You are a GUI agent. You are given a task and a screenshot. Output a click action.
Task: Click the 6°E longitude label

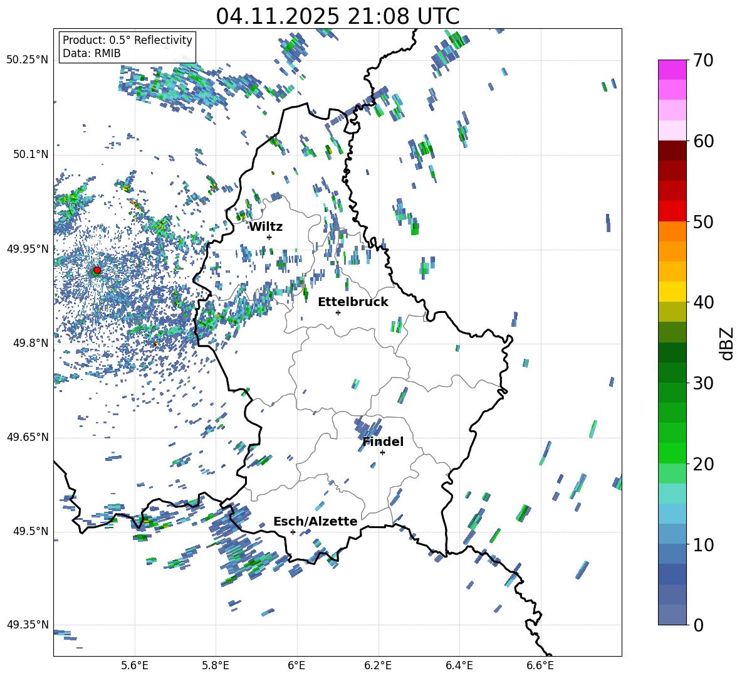click(x=296, y=665)
